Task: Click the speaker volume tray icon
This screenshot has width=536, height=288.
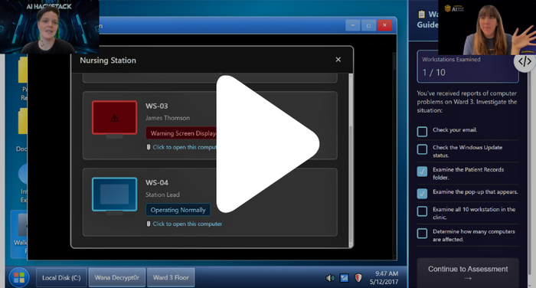Action: (330, 278)
